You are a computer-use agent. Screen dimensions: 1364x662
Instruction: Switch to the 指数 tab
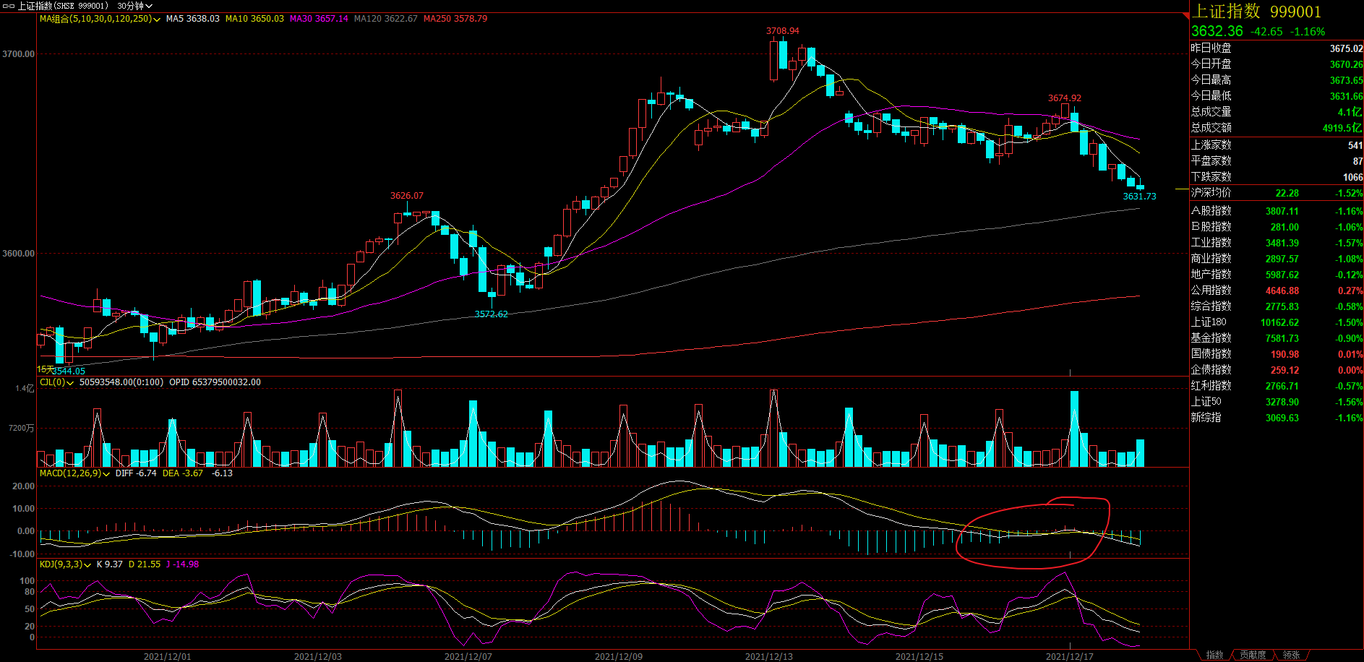tap(1214, 655)
